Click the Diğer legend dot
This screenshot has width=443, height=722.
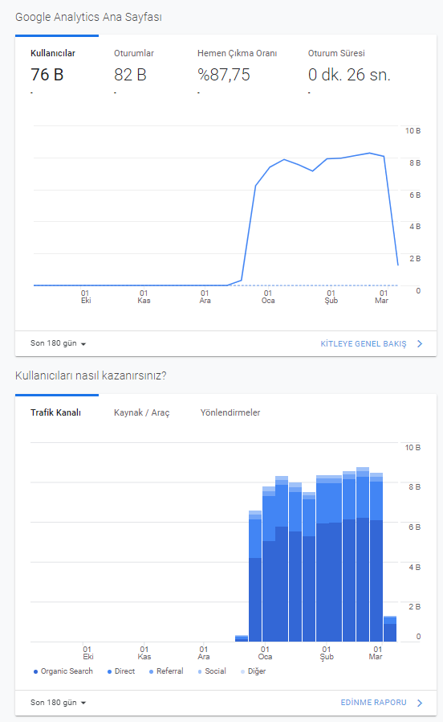(242, 672)
